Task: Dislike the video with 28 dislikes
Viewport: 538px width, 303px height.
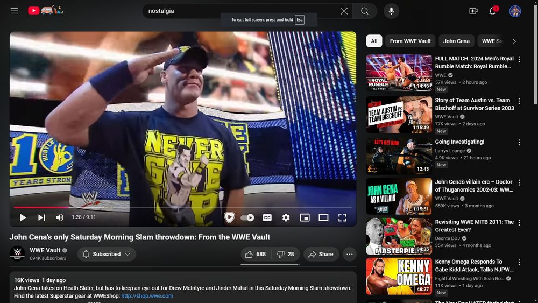Action: click(286, 254)
